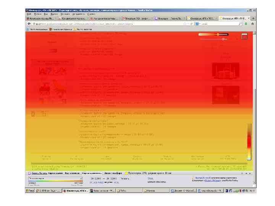
Task: Switch to the third browser tab
Action: tap(105, 18)
